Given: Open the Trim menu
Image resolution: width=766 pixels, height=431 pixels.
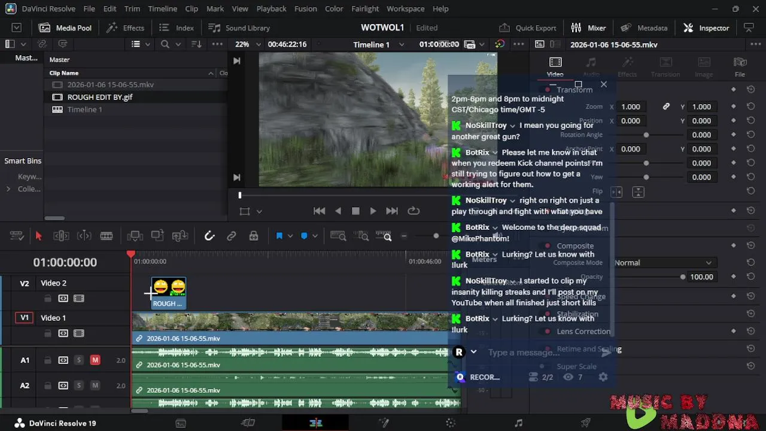Looking at the screenshot, I should [x=132, y=9].
